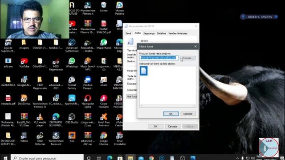Open the AZAMERICA folder
The height and width of the screenshot is (160, 285).
tap(8, 81)
